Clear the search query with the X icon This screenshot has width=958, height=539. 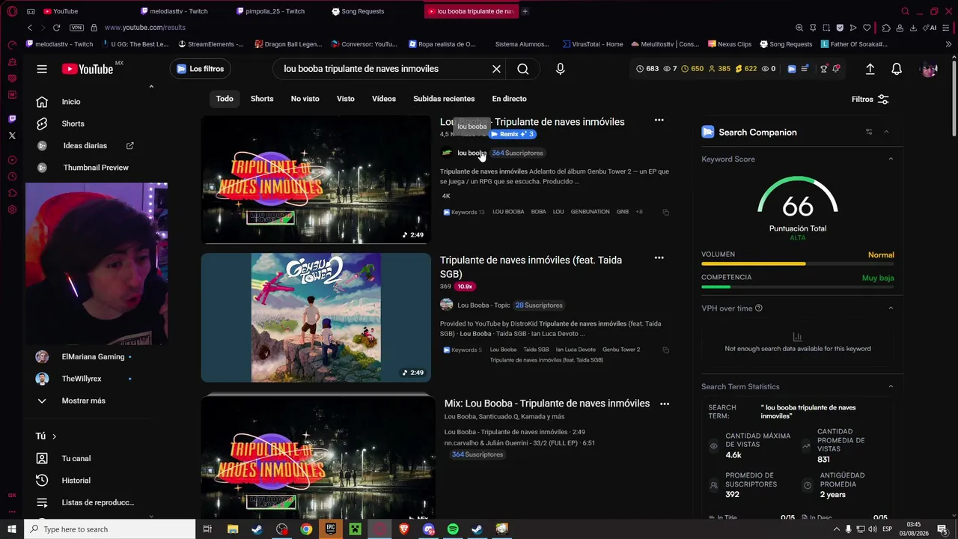[x=496, y=69]
